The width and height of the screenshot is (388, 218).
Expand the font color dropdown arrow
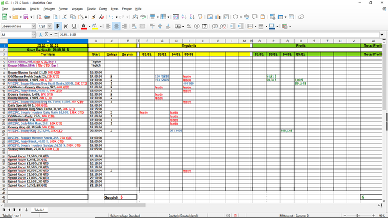click(89, 27)
